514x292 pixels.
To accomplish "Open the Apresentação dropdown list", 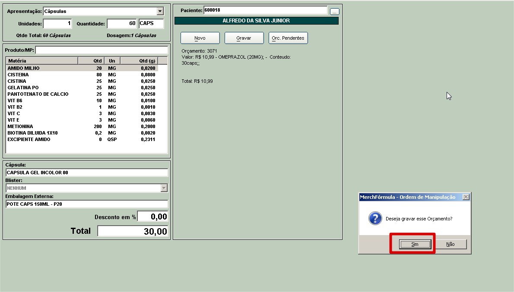I will click(160, 11).
